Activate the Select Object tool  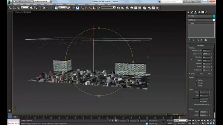pos(31,8)
